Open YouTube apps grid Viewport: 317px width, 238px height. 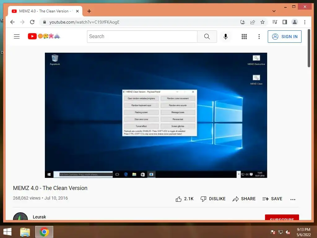coord(244,37)
